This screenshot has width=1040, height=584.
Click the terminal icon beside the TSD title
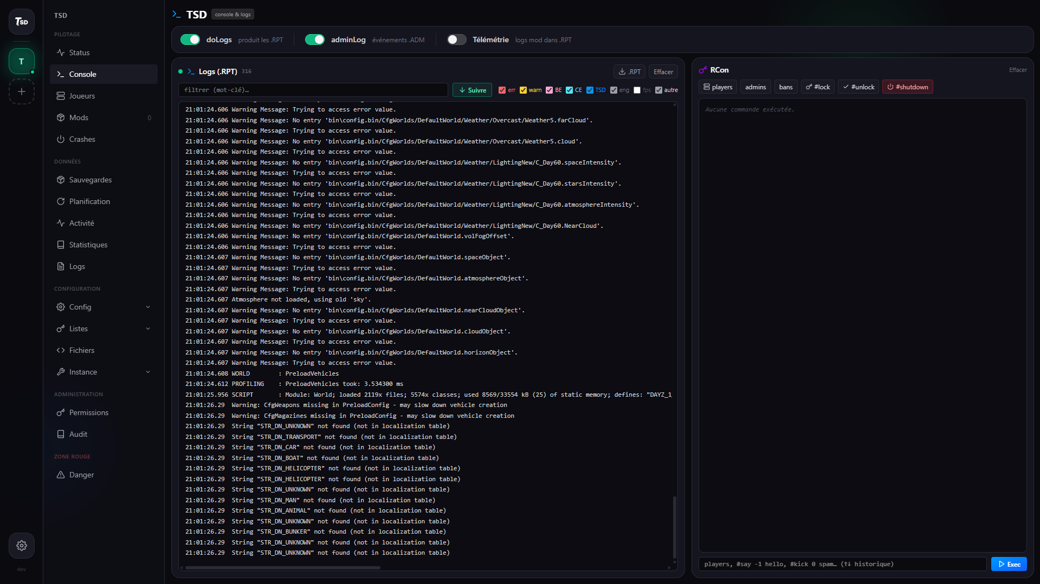[177, 14]
